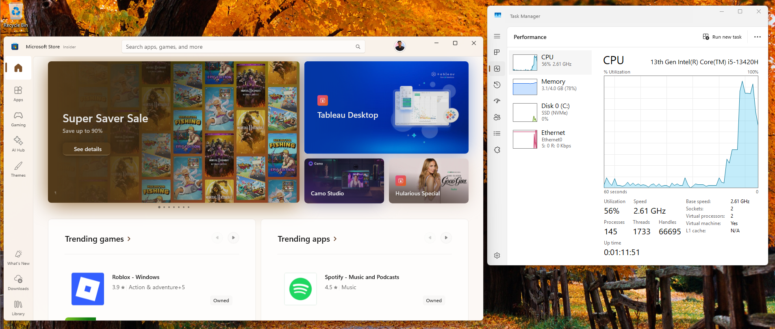Open Task Manager more options menu
This screenshot has width=775, height=329.
tap(758, 37)
